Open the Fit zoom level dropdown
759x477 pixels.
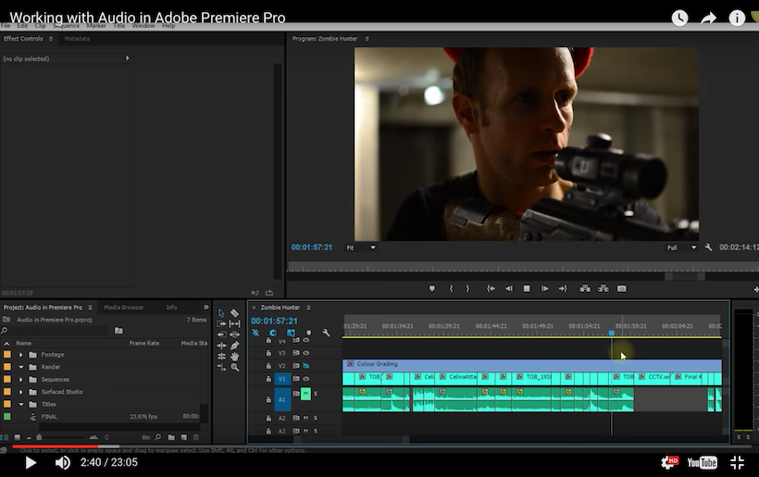coord(361,247)
